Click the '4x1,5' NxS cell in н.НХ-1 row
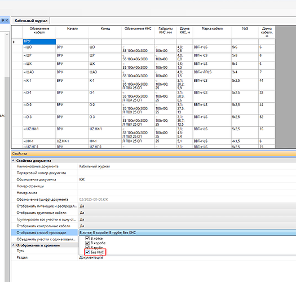This screenshot has height=282, width=296. point(245,142)
